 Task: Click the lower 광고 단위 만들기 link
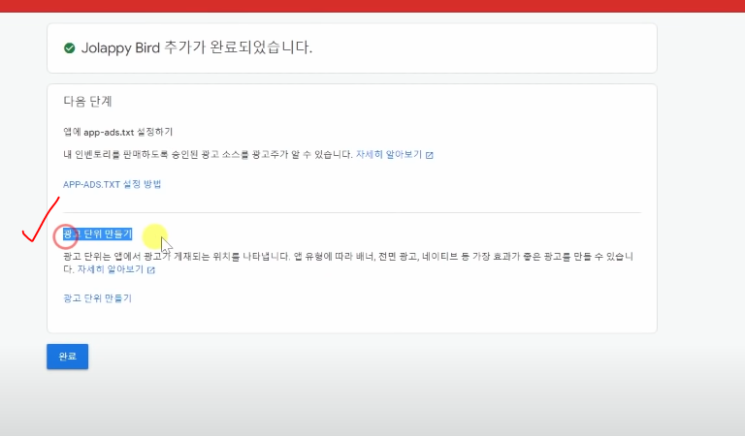click(97, 298)
